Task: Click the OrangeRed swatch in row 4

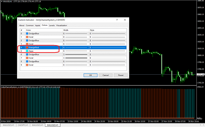Action: click(x=27, y=47)
